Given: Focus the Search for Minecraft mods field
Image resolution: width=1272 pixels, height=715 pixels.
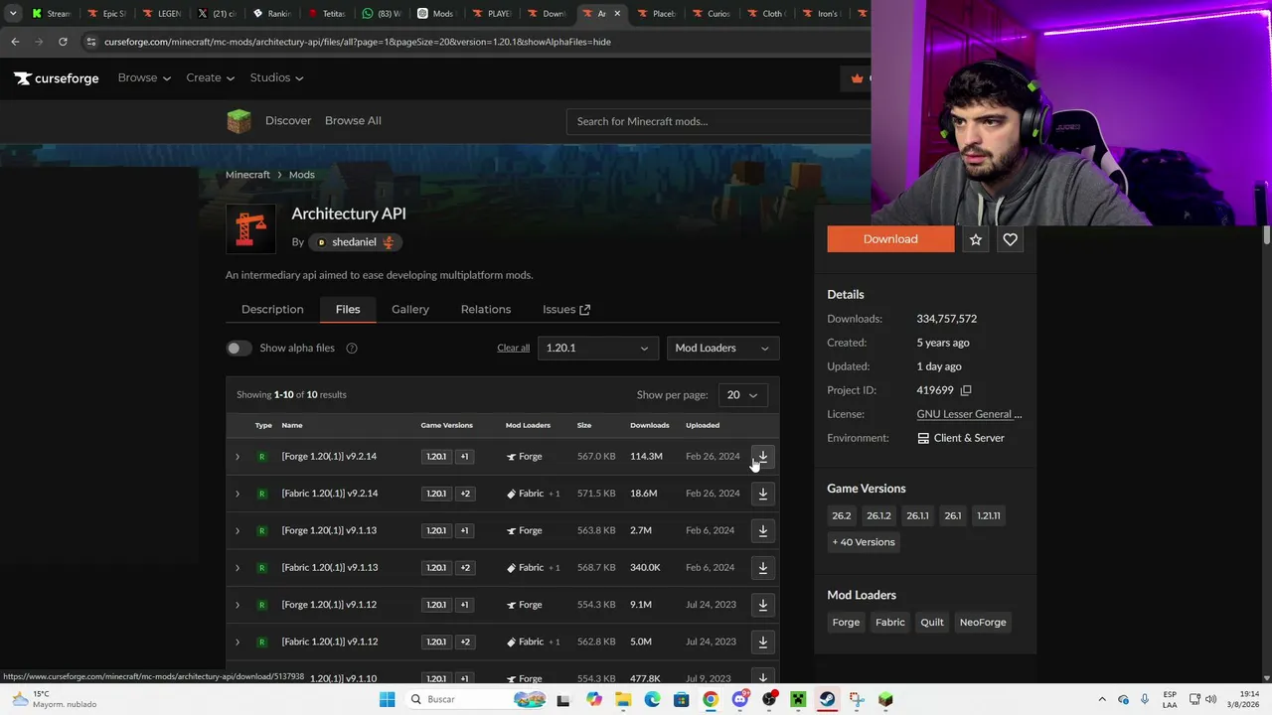Looking at the screenshot, I should pyautogui.click(x=718, y=121).
